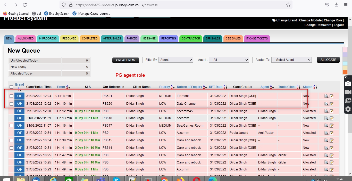Bookmark this page with the star icon

(288, 5)
